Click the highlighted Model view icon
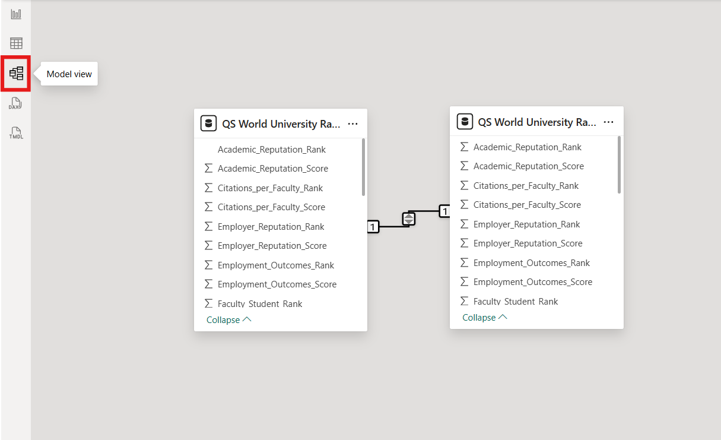 click(15, 73)
